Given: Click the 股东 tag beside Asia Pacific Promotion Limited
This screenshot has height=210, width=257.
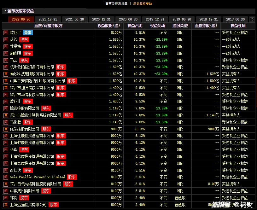Looking at the screenshot, I should pos(72,177).
